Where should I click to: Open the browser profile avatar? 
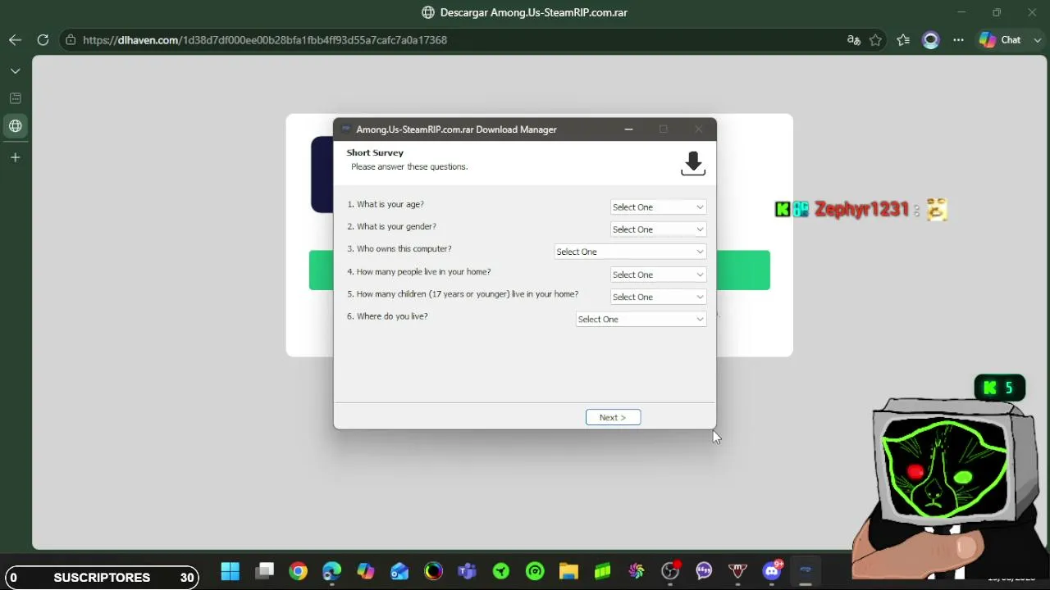[930, 39]
